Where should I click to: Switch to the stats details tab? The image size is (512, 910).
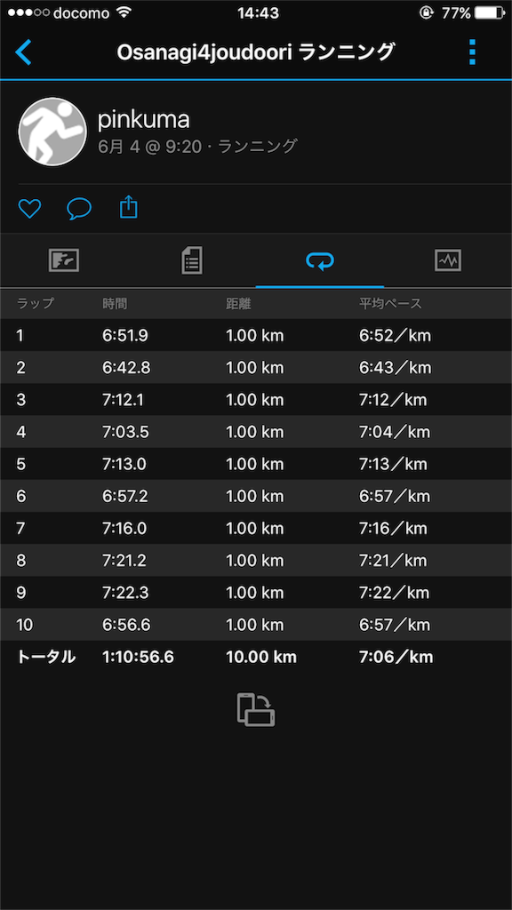pyautogui.click(x=192, y=260)
